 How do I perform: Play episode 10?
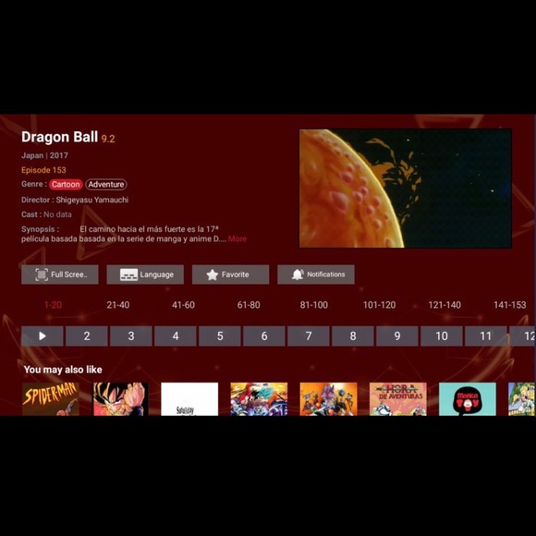pyautogui.click(x=442, y=336)
